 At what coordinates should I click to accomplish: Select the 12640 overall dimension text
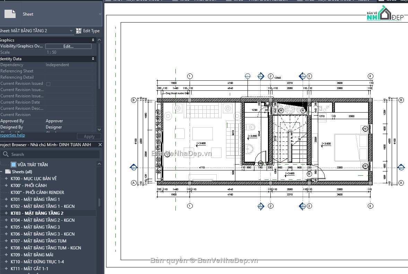coord(278,78)
